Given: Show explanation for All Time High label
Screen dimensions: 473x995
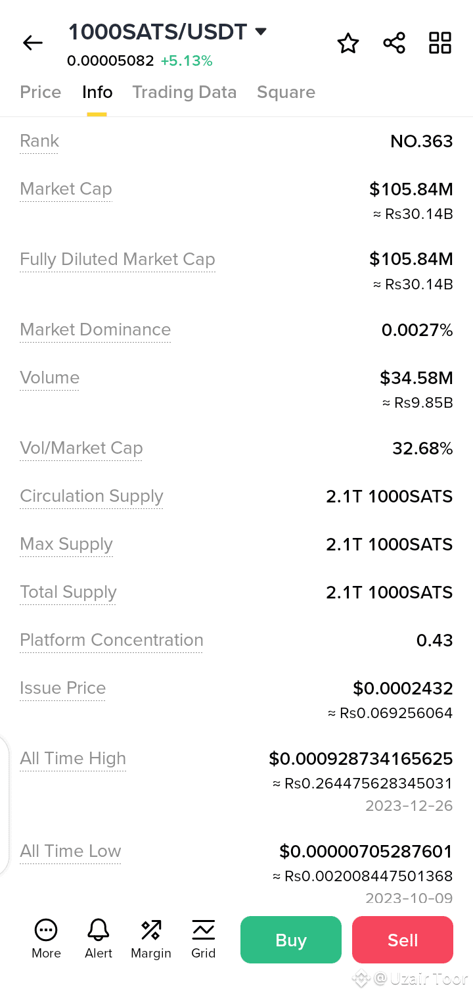Looking at the screenshot, I should [73, 759].
